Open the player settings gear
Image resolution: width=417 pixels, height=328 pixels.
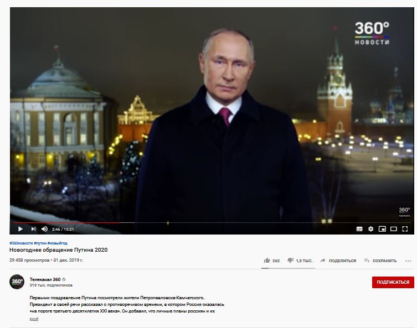click(370, 229)
